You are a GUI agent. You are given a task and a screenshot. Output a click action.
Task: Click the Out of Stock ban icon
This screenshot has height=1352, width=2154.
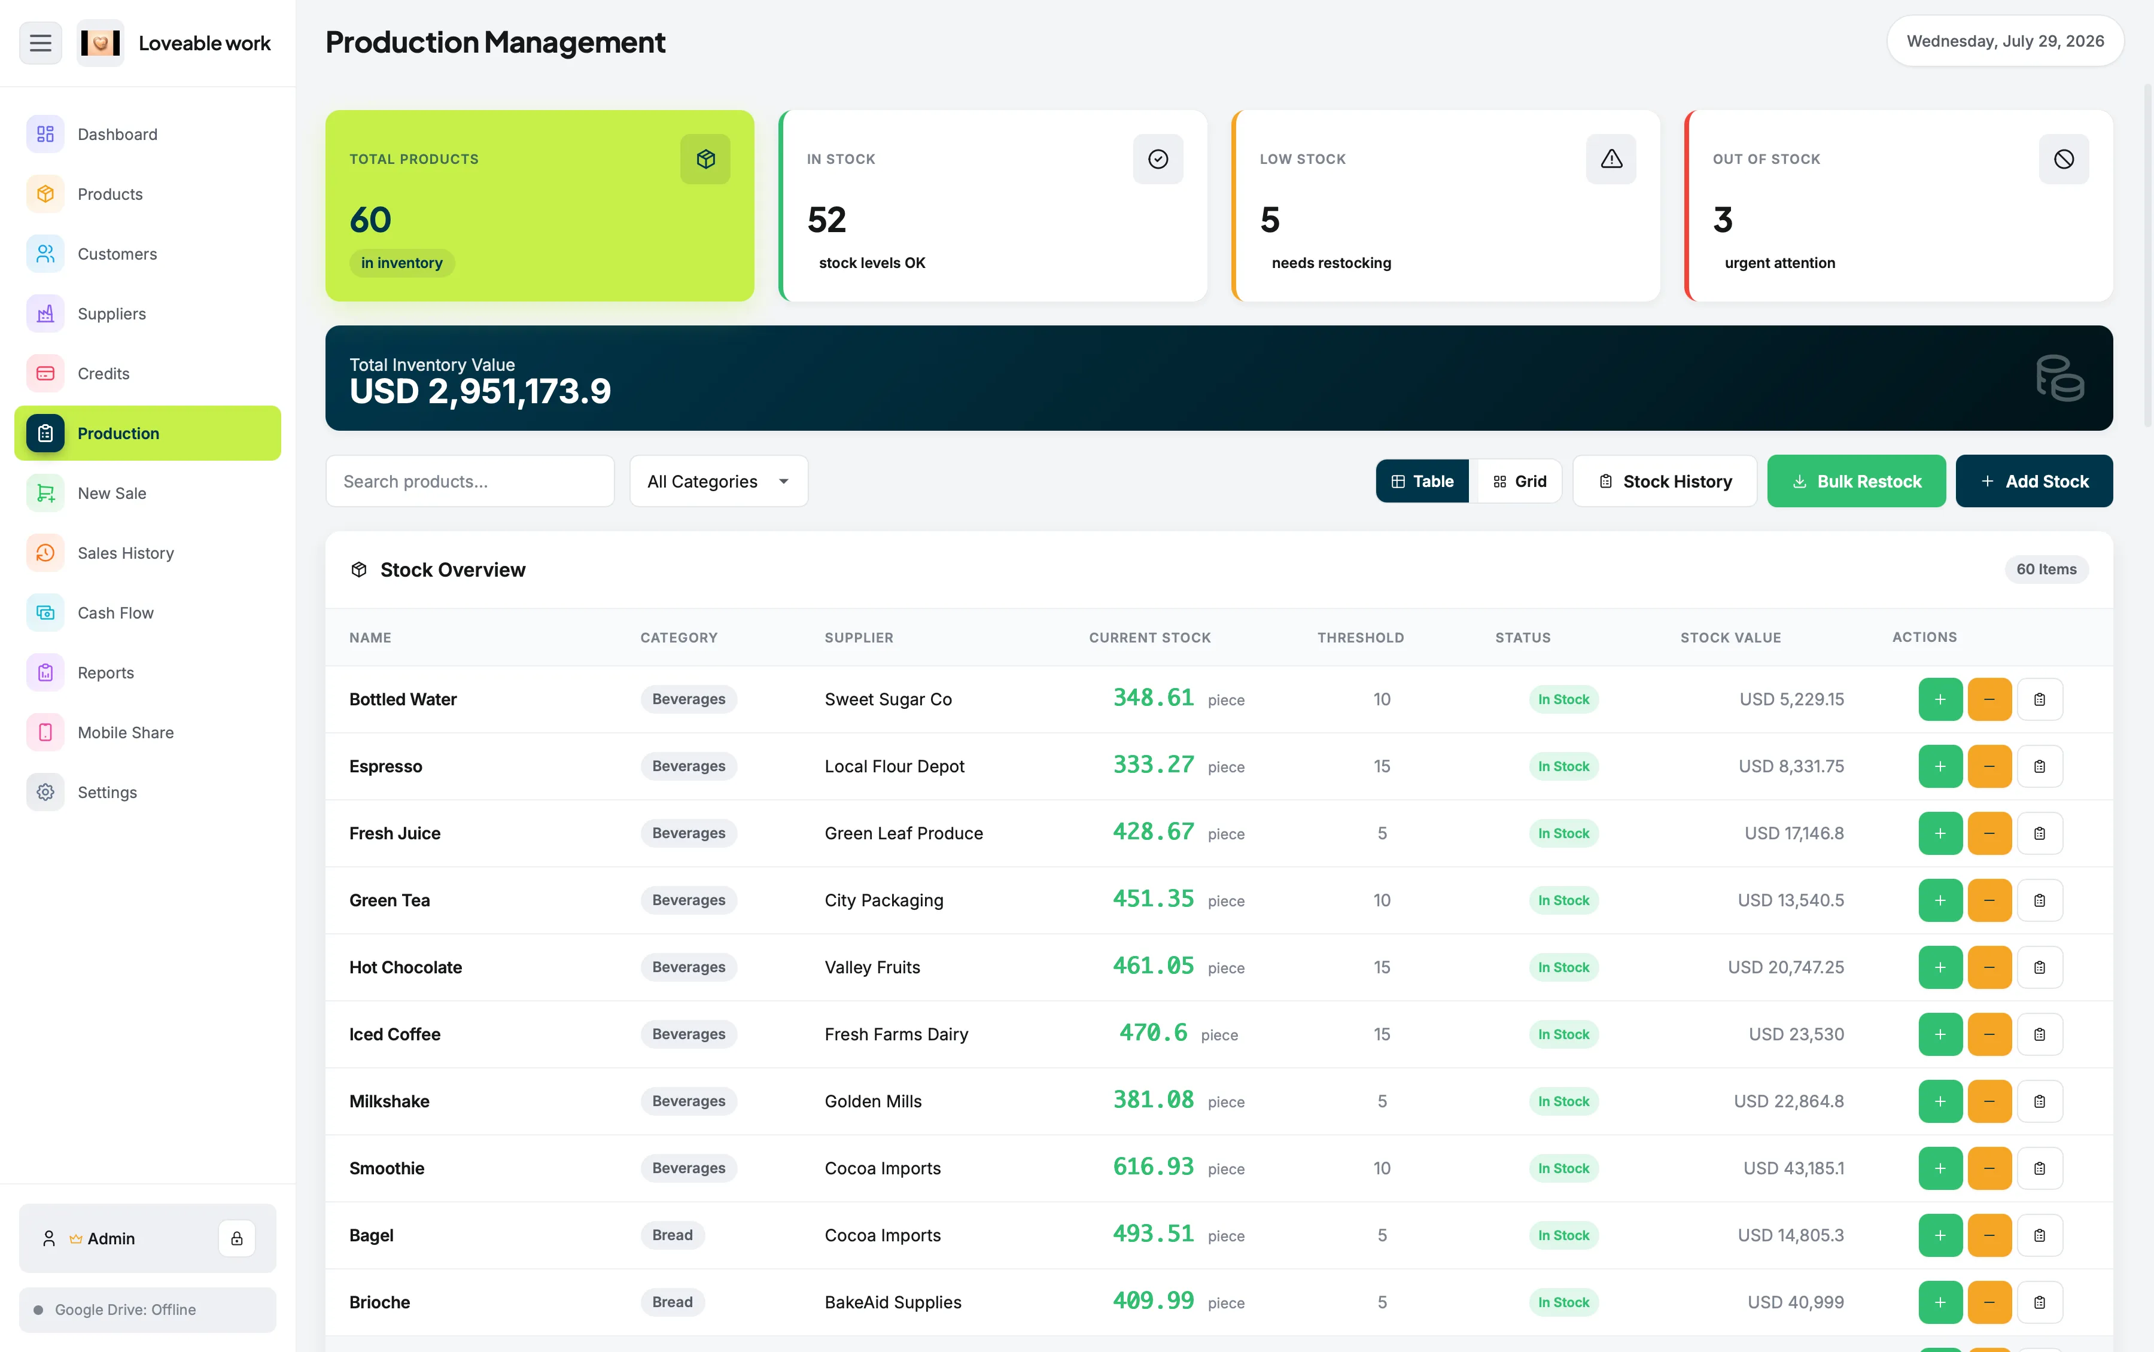[2064, 159]
